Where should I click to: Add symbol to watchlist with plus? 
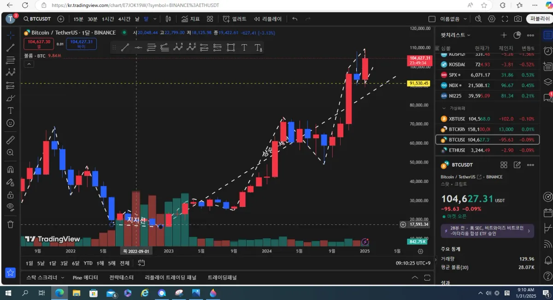click(x=504, y=35)
